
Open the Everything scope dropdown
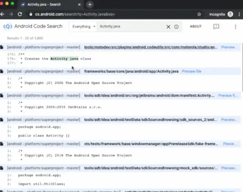(83, 26)
